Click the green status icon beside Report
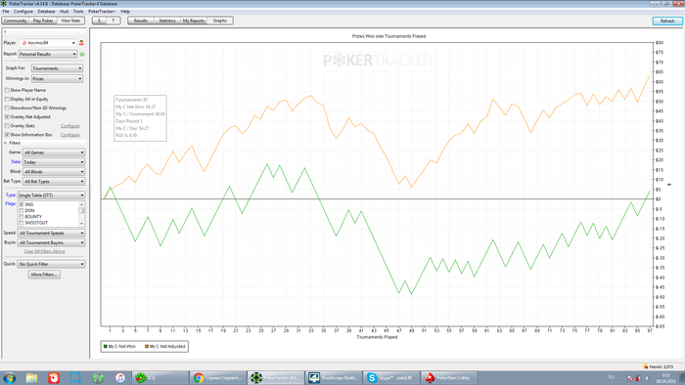685x385 pixels. tap(82, 54)
